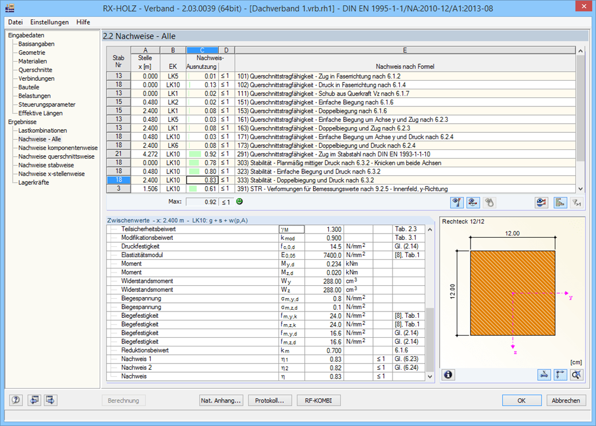
Task: Open Nachweise stabweise in the tree
Action: pyautogui.click(x=46, y=165)
